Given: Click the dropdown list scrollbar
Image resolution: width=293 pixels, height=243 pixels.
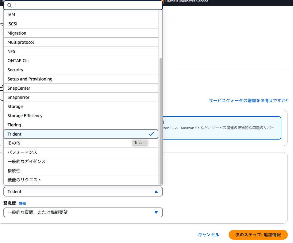Looking at the screenshot, I should coord(160,121).
